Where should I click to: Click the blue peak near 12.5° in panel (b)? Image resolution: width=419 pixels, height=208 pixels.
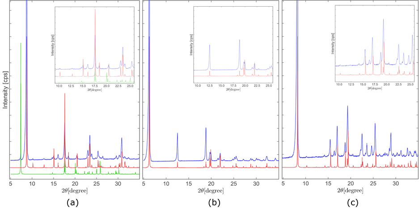point(178,147)
